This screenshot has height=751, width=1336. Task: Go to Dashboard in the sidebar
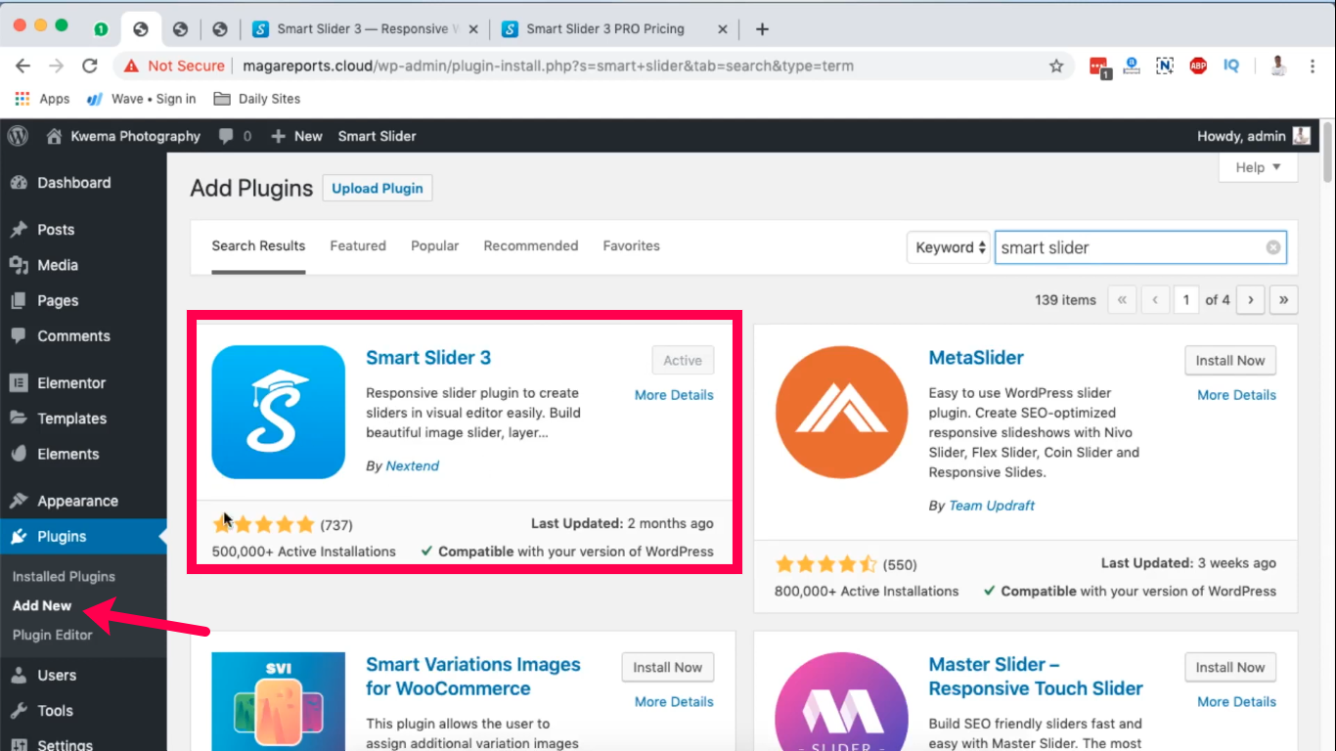click(x=74, y=183)
